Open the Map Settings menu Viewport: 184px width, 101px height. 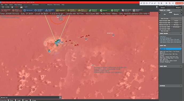(18, 5)
